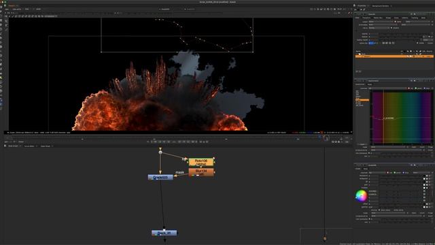Select the Blur134 node
This screenshot has width=435, height=245.
[201, 172]
